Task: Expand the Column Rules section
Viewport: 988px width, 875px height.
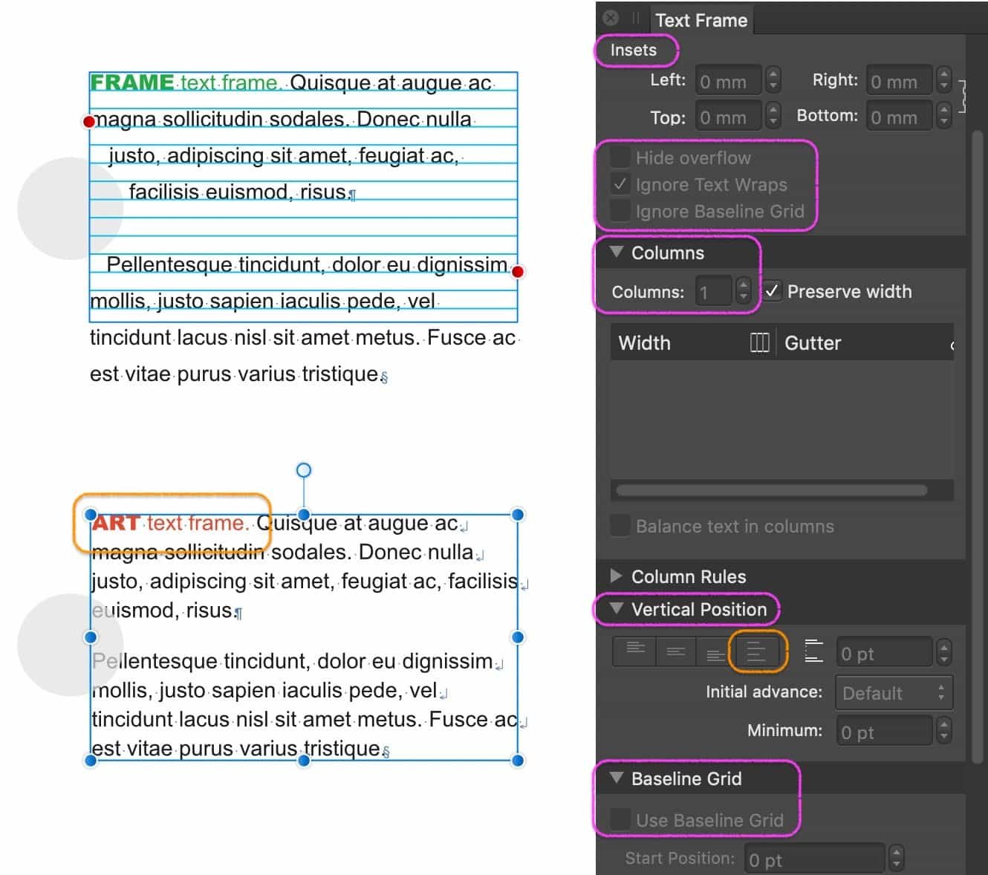Action: (615, 576)
